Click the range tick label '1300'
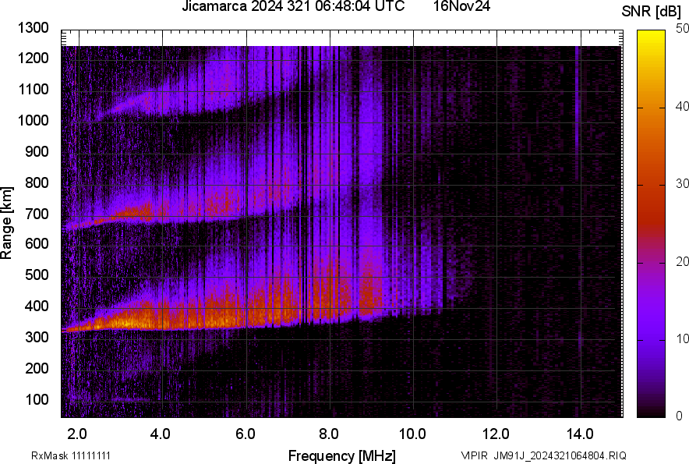Viewport: 689px width, 464px height. pyautogui.click(x=33, y=28)
